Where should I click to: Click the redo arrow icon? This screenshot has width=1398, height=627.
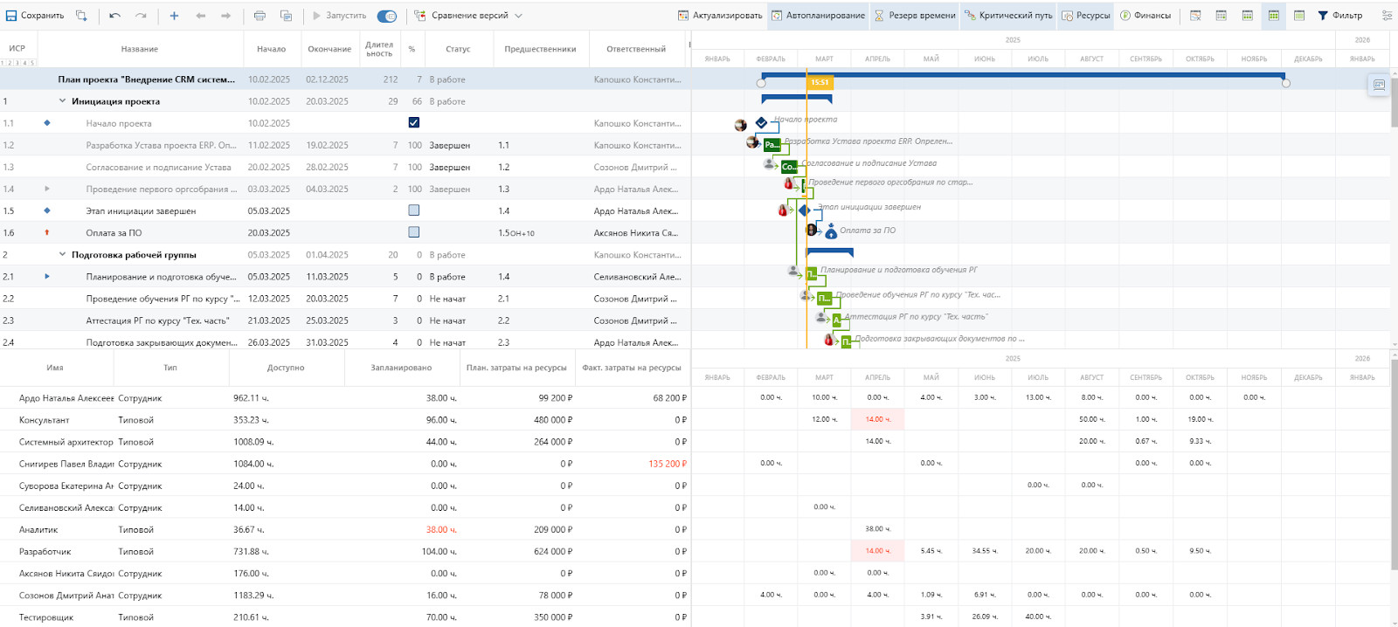coord(142,16)
